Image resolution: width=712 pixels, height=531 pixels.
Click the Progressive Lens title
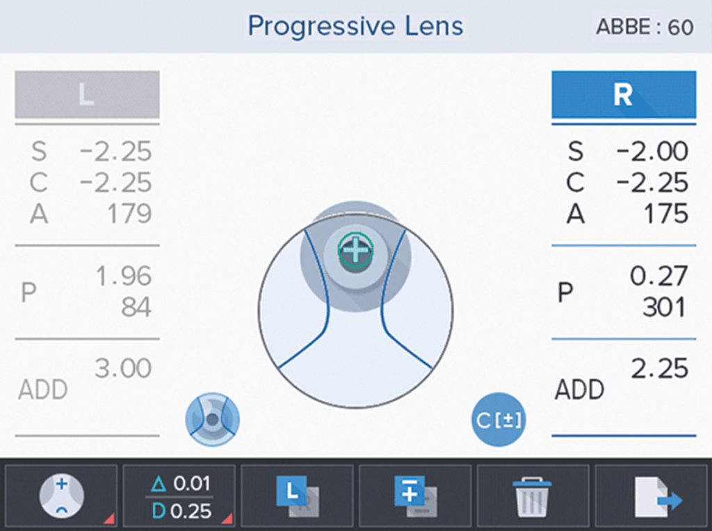(x=355, y=26)
